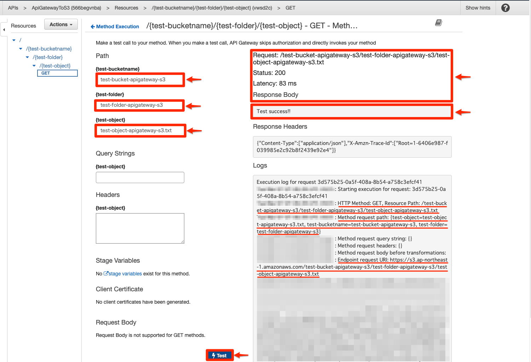Open the APIs breadcrumb
Image resolution: width=531 pixels, height=362 pixels.
tap(13, 7)
